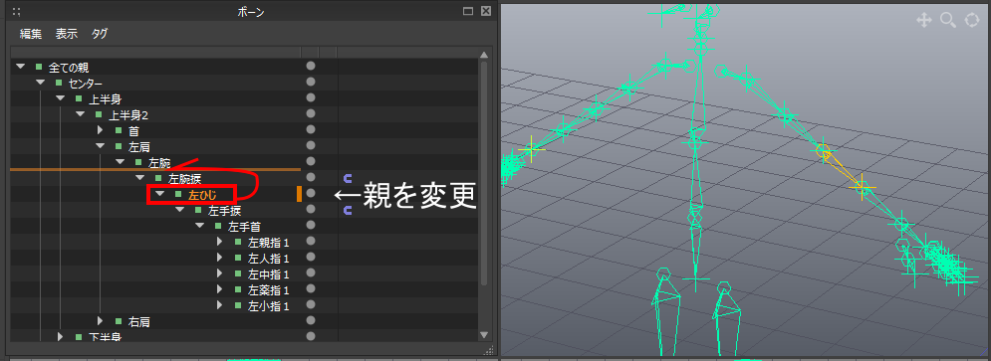Click green square icon of 全ての親 bone
The image size is (991, 361).
[39, 67]
